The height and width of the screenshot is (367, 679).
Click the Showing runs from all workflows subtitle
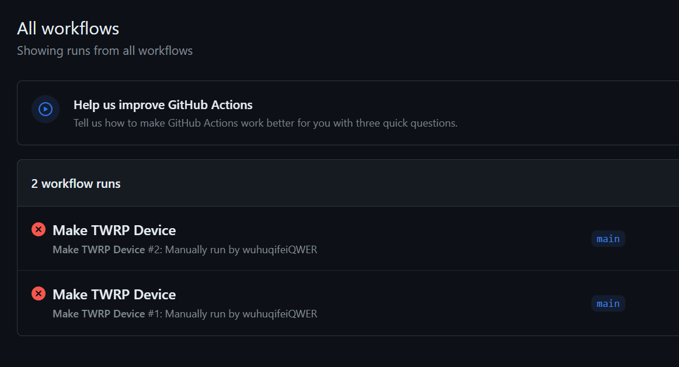coord(105,51)
